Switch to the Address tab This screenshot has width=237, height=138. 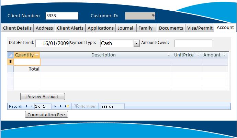44,28
